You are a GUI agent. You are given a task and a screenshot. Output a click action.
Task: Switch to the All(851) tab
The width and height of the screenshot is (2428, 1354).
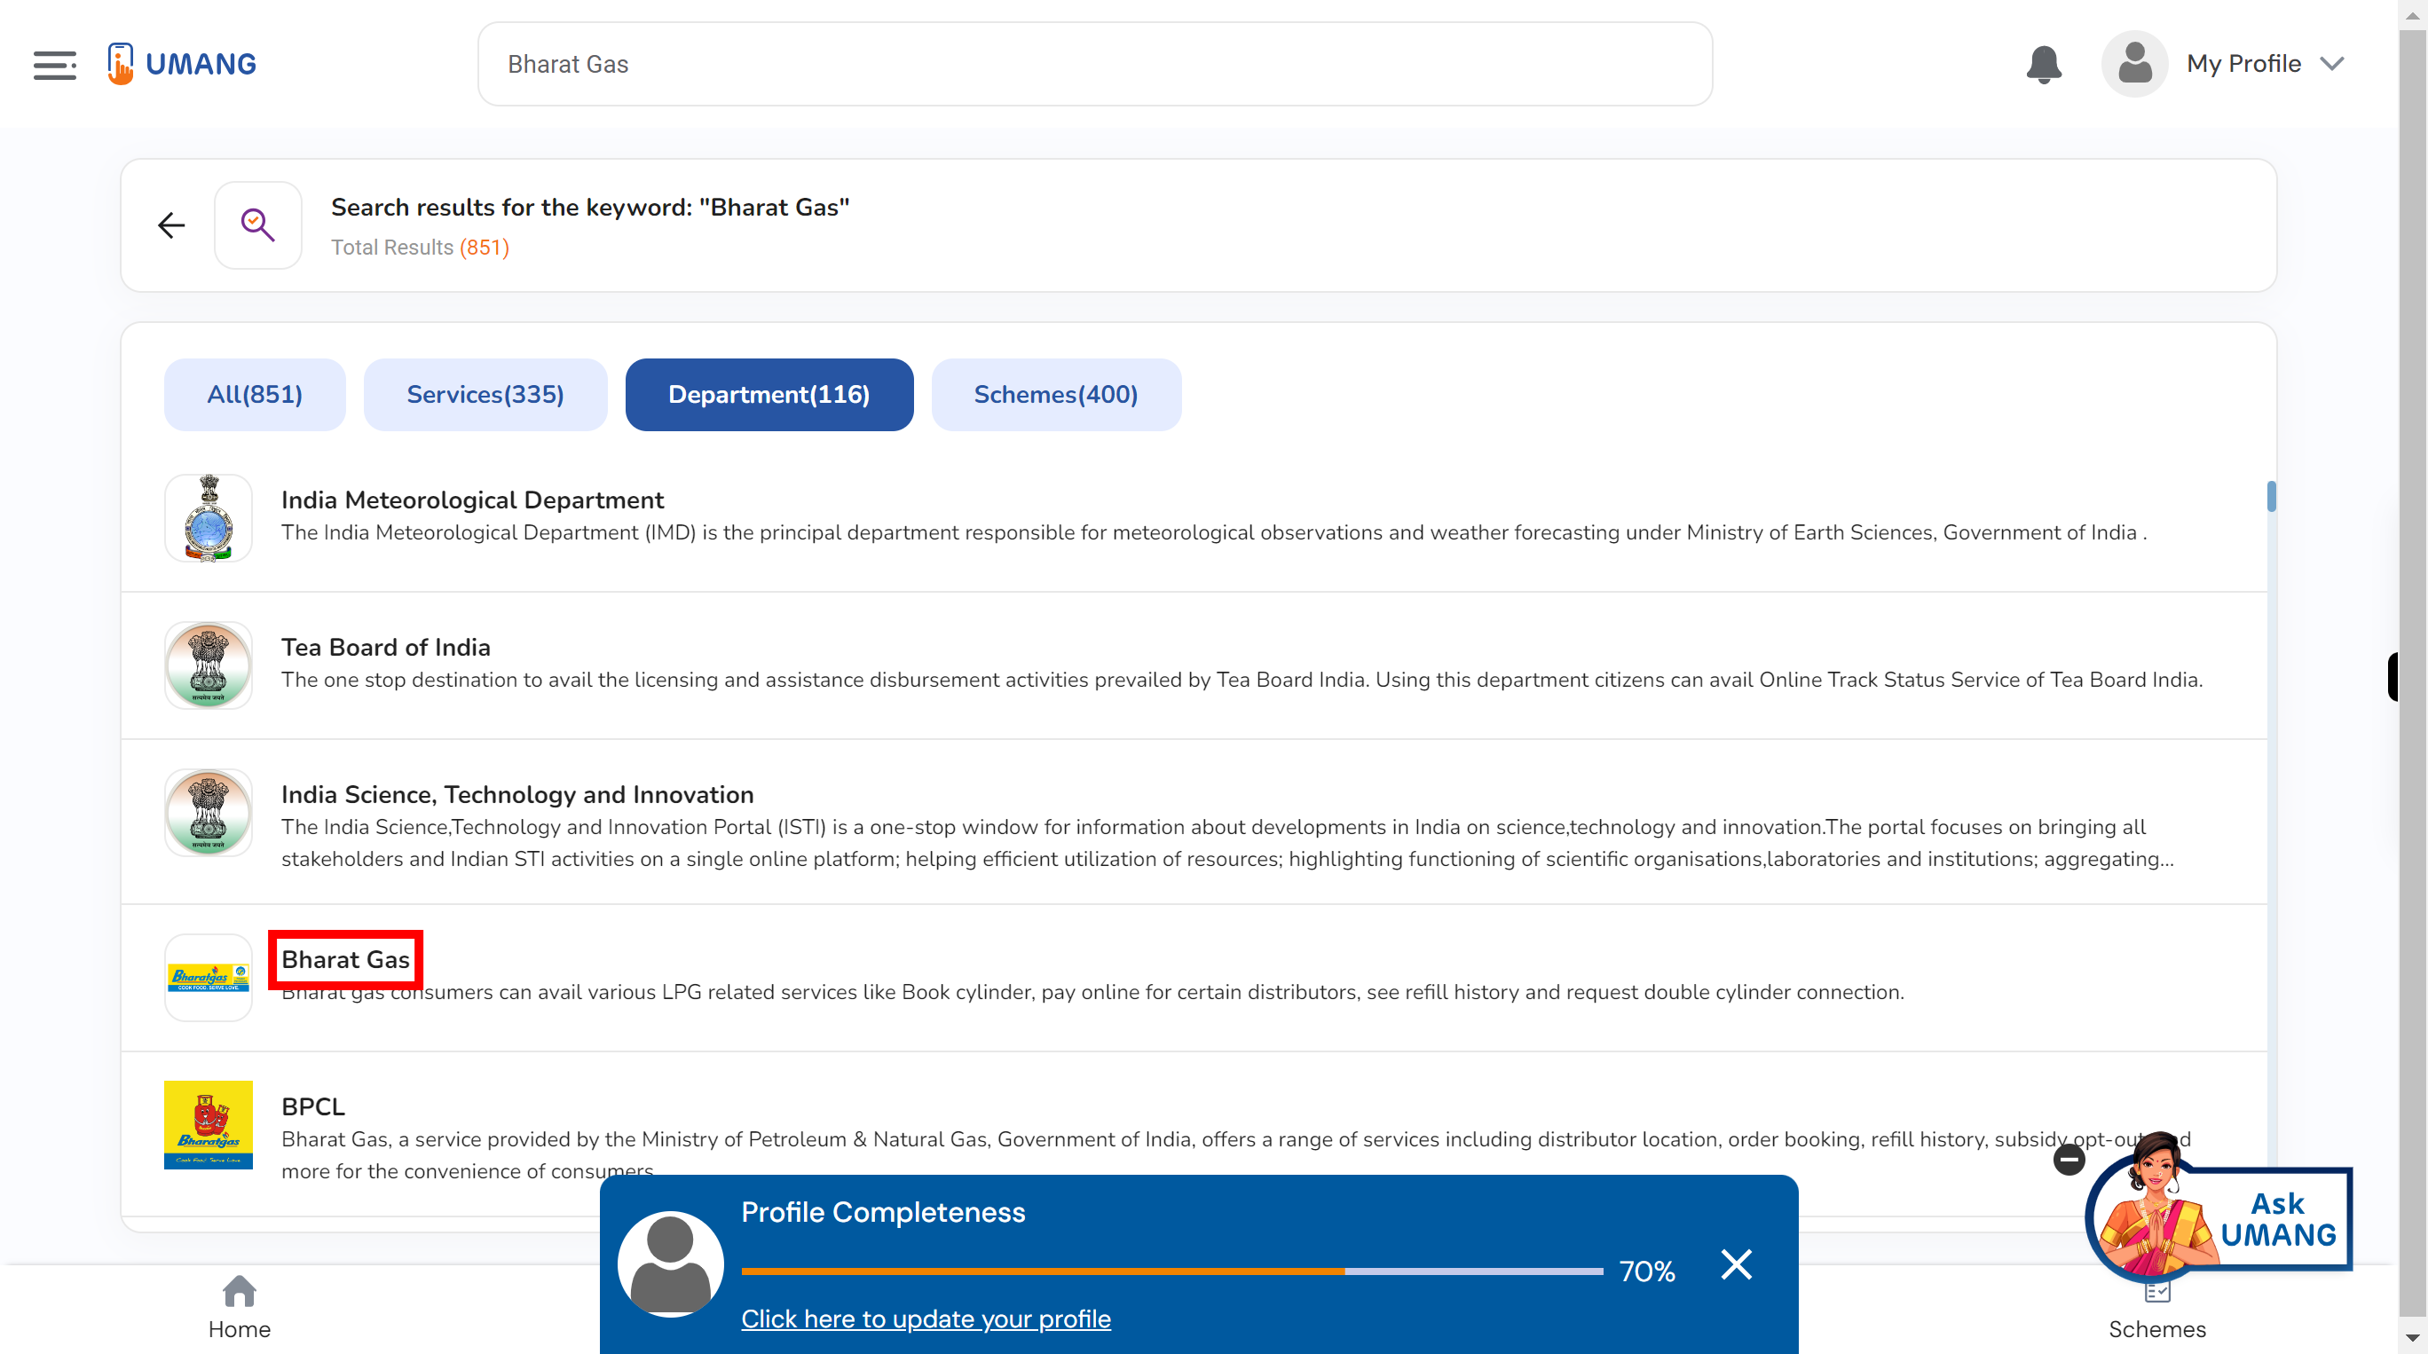255,394
